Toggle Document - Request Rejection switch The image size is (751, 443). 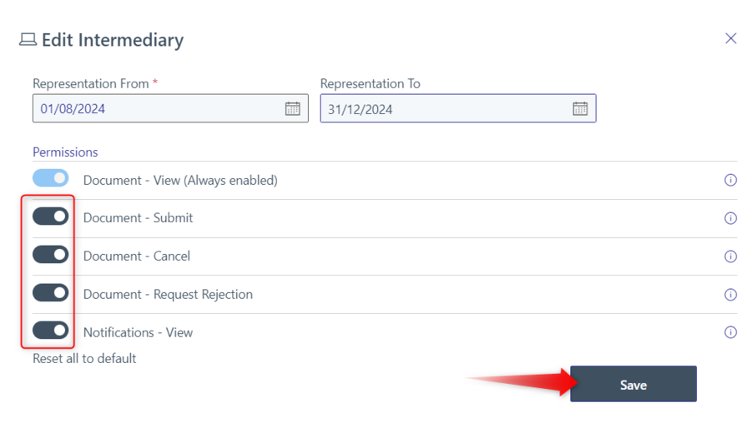pyautogui.click(x=51, y=292)
